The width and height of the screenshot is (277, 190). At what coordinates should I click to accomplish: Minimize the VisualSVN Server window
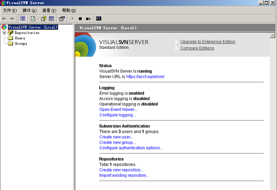(x=261, y=3)
